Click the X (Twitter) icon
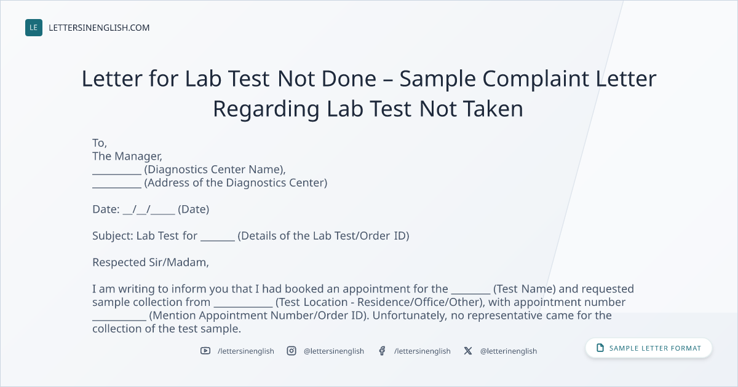738x387 pixels. click(468, 351)
